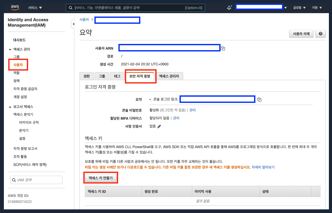The width and height of the screenshot is (332, 213).
Task: Open 액세스 분석기 in the sidebar
Action: pos(23,114)
